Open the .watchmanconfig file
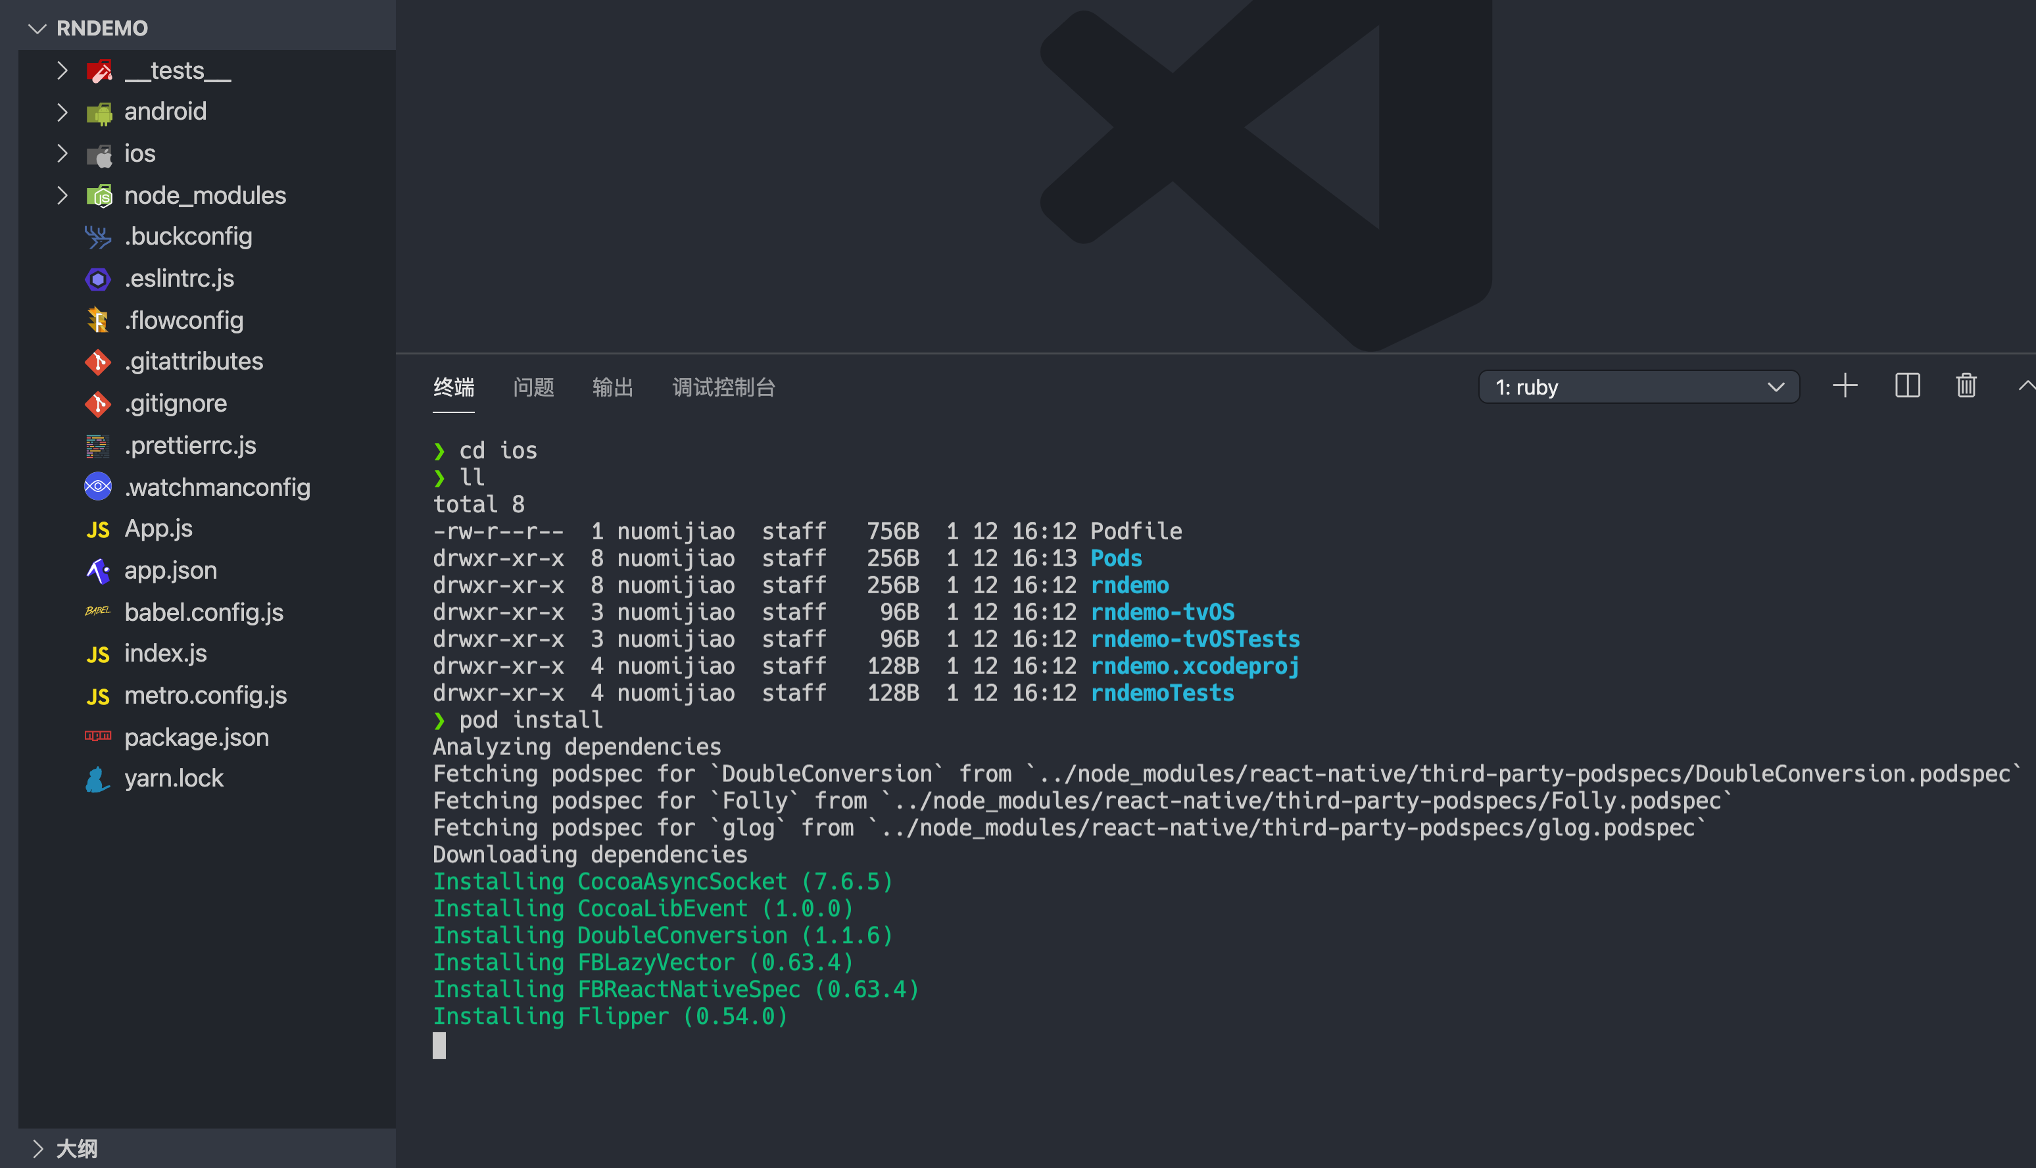2036x1168 pixels. click(x=217, y=487)
